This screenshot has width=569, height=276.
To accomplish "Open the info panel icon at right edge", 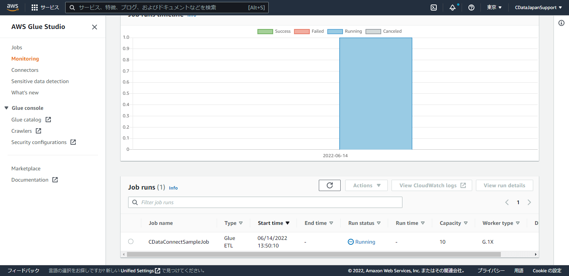I will (x=561, y=23).
